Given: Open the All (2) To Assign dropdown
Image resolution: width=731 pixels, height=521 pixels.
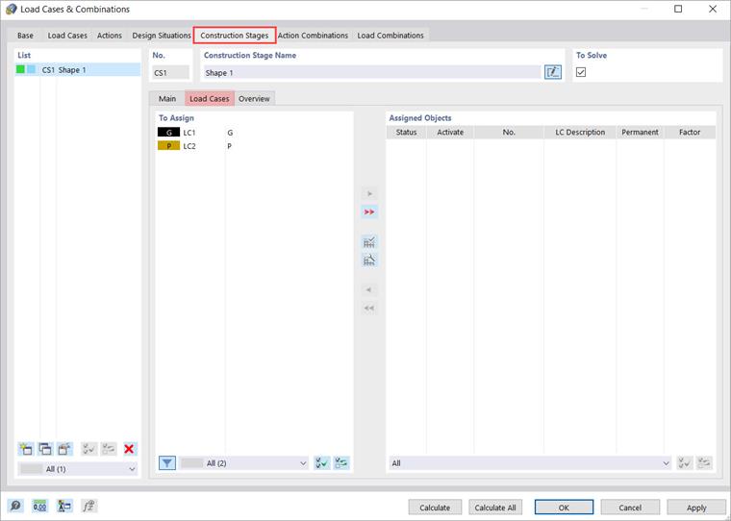Looking at the screenshot, I should [x=243, y=462].
